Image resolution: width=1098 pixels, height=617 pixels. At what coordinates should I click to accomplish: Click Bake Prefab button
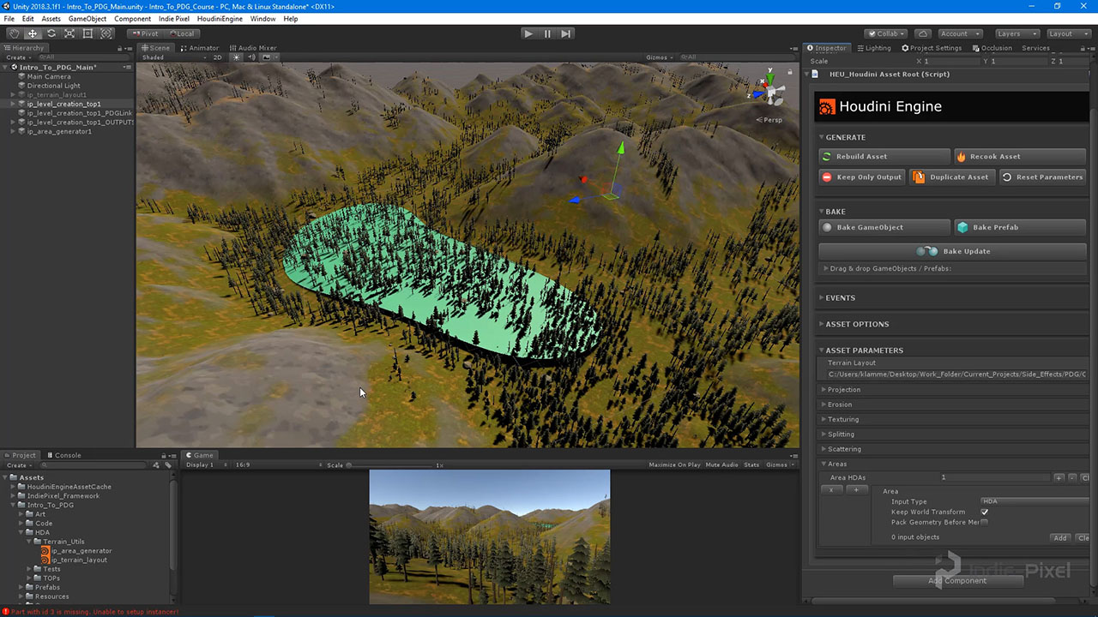pos(1020,227)
